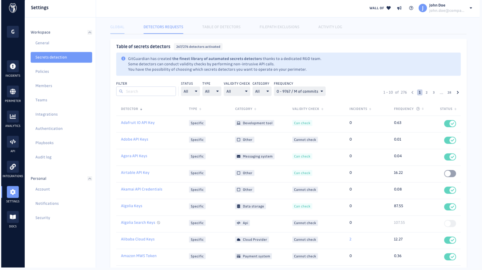Switch off the Algolia Keys detector
The height and width of the screenshot is (270, 482).
pyautogui.click(x=450, y=207)
